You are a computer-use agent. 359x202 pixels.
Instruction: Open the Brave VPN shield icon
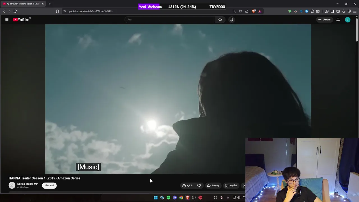tap(349, 11)
